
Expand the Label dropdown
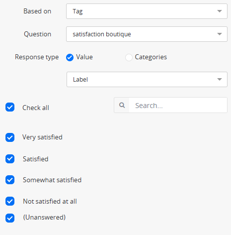147,79
